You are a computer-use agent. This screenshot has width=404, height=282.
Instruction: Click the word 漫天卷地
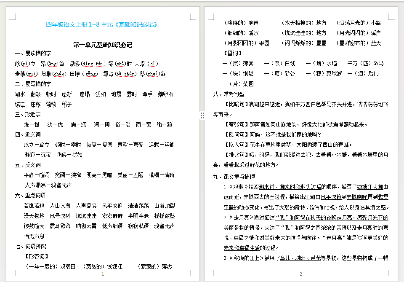pos(34,216)
